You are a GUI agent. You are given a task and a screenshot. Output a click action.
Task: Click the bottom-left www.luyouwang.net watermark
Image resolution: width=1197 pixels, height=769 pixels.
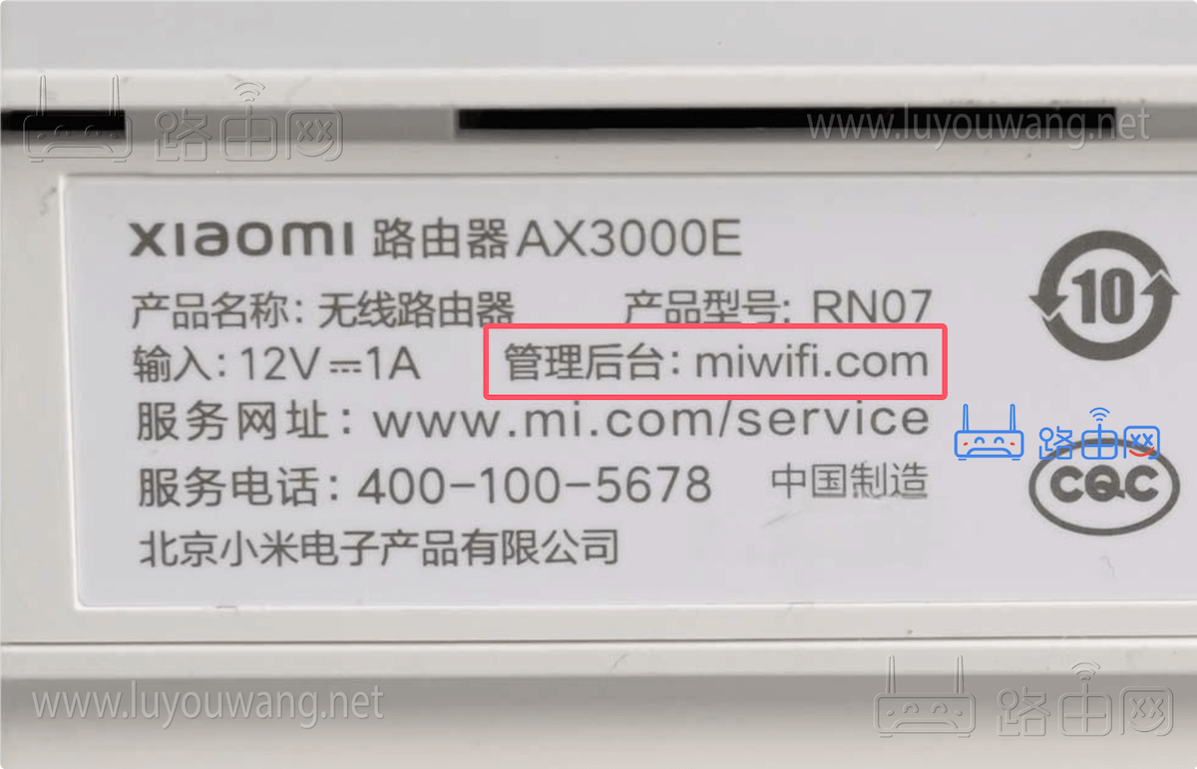click(207, 702)
